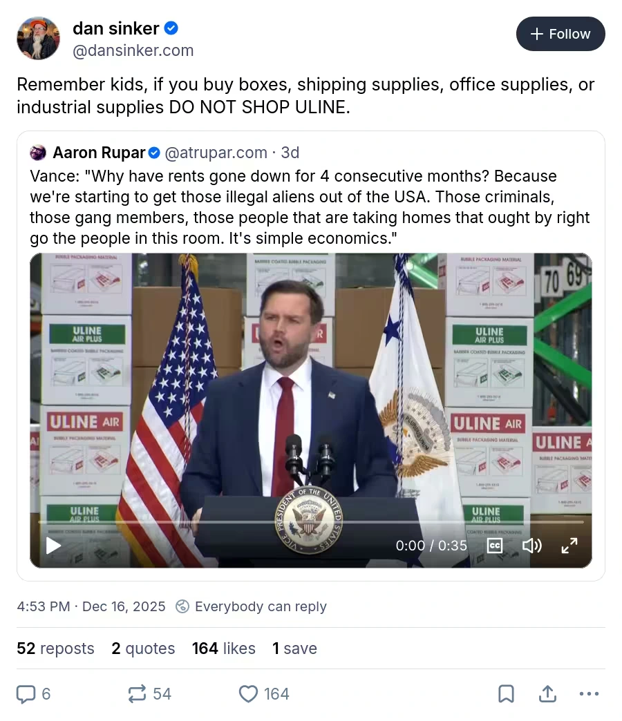The height and width of the screenshot is (721, 622).
Task: Click the video progress bar
Action: (x=311, y=522)
